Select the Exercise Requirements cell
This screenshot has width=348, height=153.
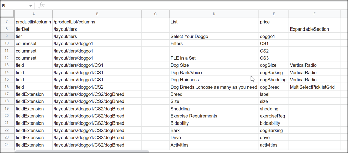[214, 116]
